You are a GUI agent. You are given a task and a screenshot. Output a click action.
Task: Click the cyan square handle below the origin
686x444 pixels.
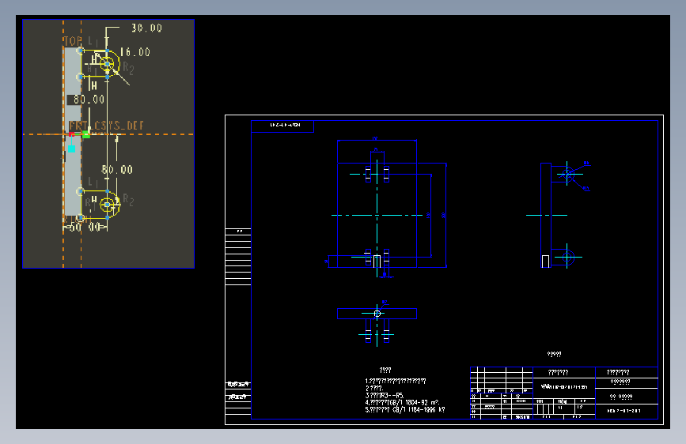72,149
